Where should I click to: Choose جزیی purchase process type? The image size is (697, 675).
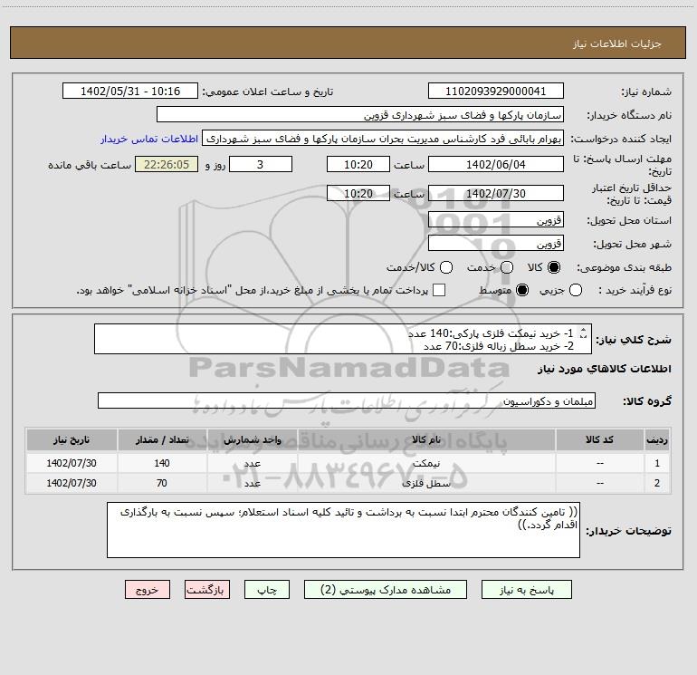point(575,290)
